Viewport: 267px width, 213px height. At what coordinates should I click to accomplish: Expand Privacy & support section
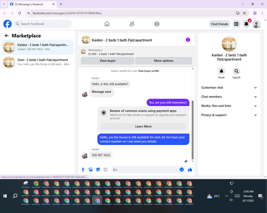click(229, 115)
